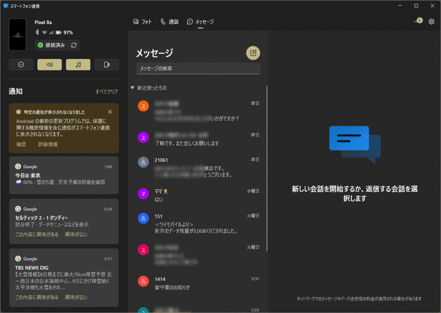Open settings with the gear icon

[x=431, y=22]
